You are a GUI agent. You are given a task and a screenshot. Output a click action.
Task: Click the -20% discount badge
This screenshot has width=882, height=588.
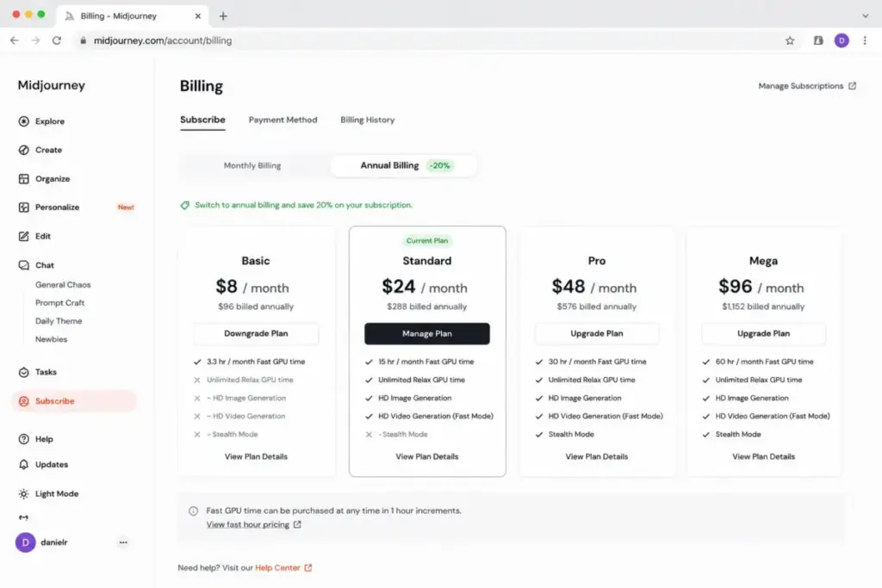click(x=440, y=166)
